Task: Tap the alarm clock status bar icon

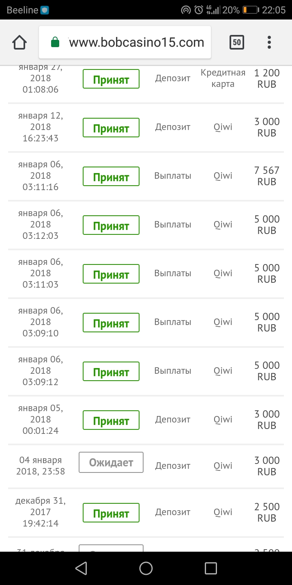Action: (x=199, y=10)
